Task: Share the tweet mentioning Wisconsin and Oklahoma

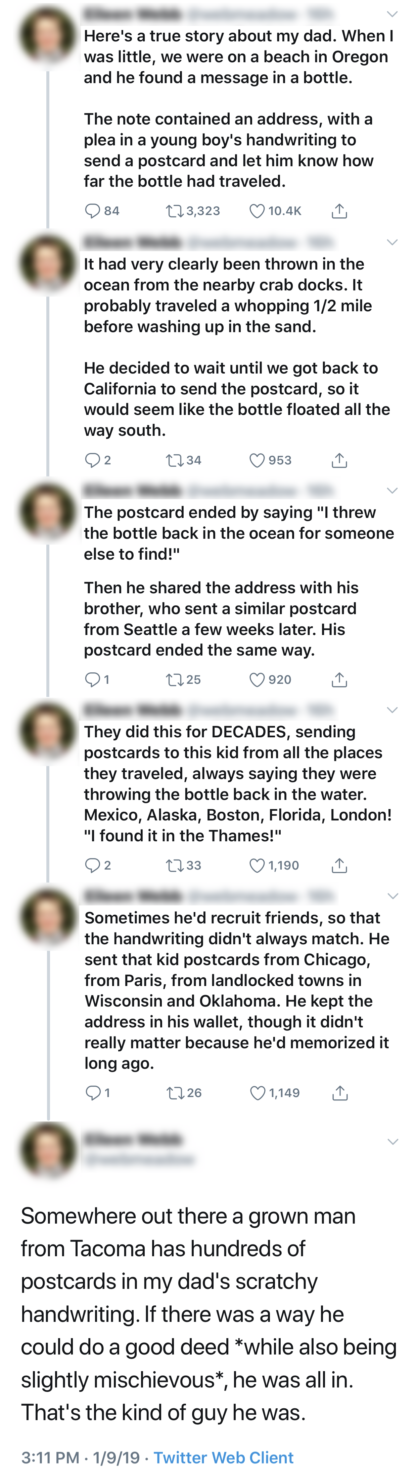Action: click(x=340, y=1093)
